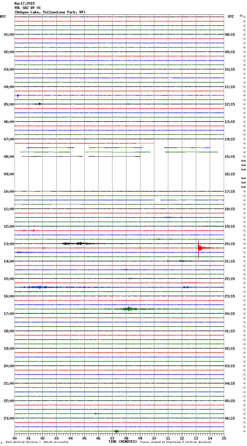Click the '19:00' MST hour label

click(x=9, y=349)
